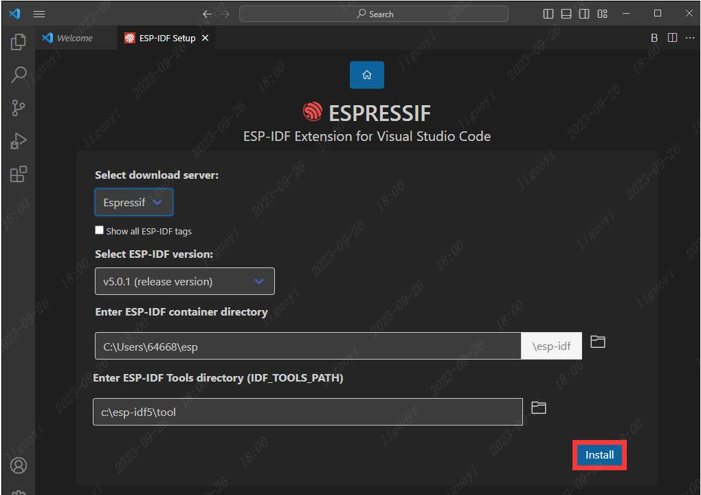Image resolution: width=701 pixels, height=495 pixels.
Task: Open the Espressif download server dropdown
Action: (x=134, y=202)
